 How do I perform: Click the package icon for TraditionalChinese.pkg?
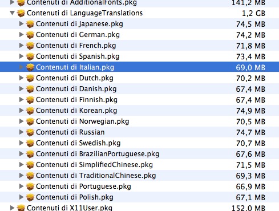click(x=30, y=176)
